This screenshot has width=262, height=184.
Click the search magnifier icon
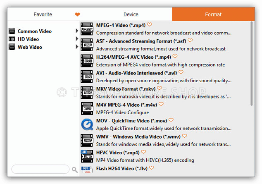click(x=75, y=170)
